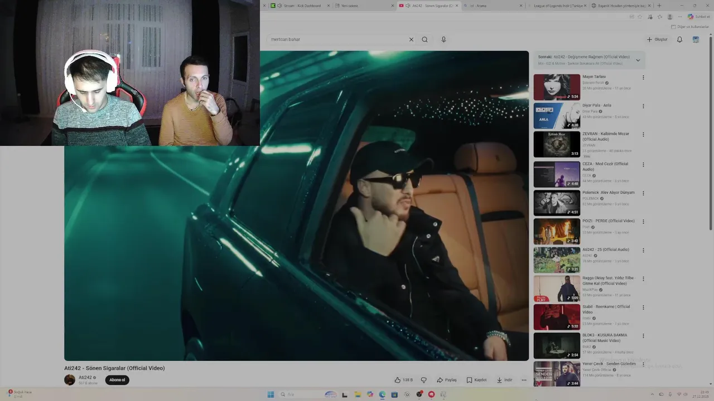Click the İndir download button

click(x=505, y=380)
